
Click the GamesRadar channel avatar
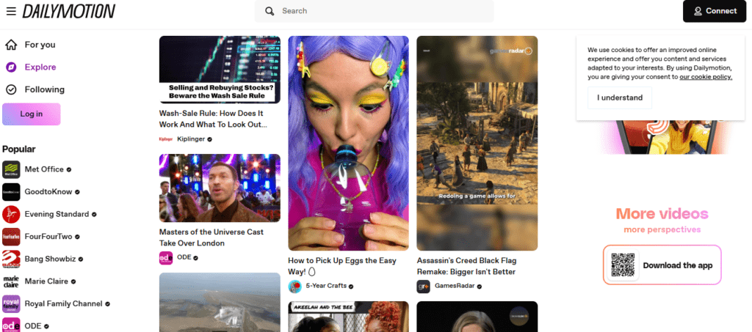[x=424, y=287]
